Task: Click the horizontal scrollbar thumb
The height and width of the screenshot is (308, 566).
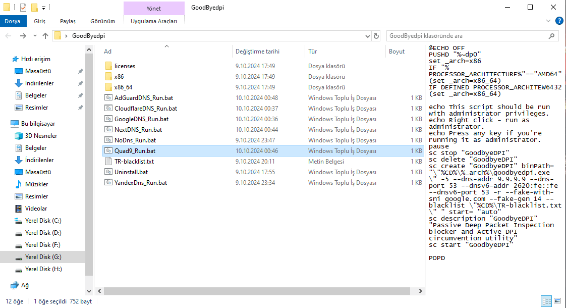Action: tap(257, 291)
